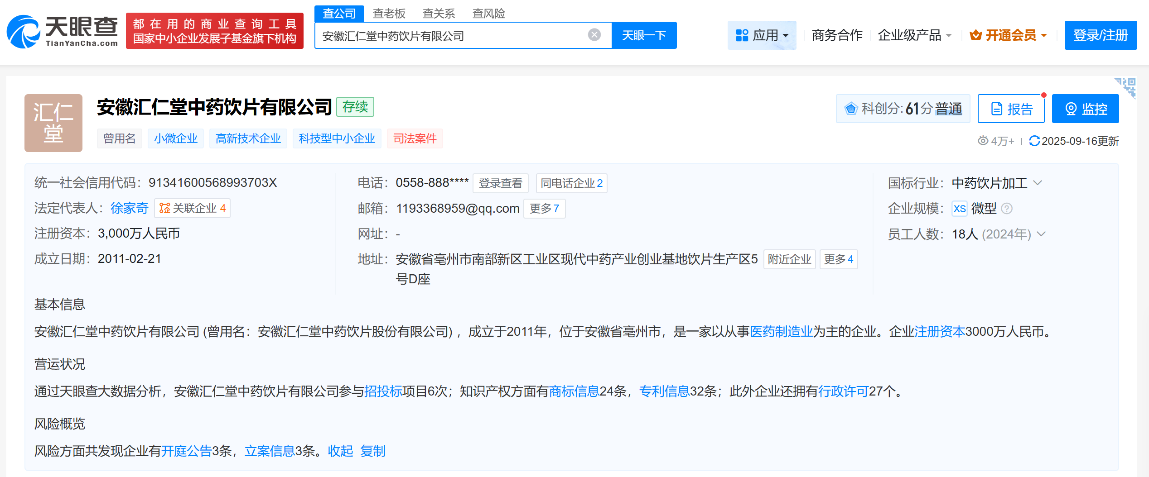Screen dimensions: 1149x477
Task: Click the refresh update icon
Action: 1034,141
